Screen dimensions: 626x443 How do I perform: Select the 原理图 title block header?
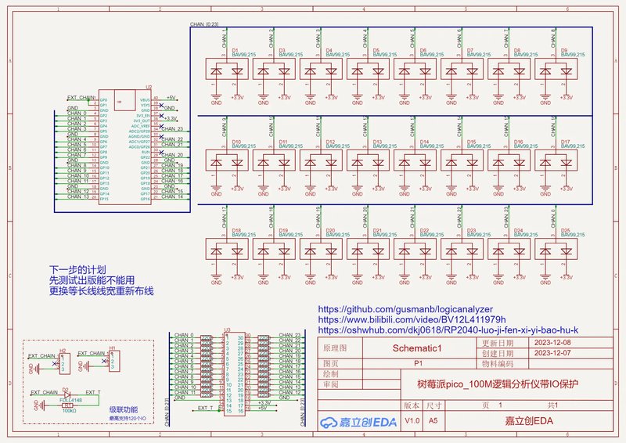[x=335, y=348]
